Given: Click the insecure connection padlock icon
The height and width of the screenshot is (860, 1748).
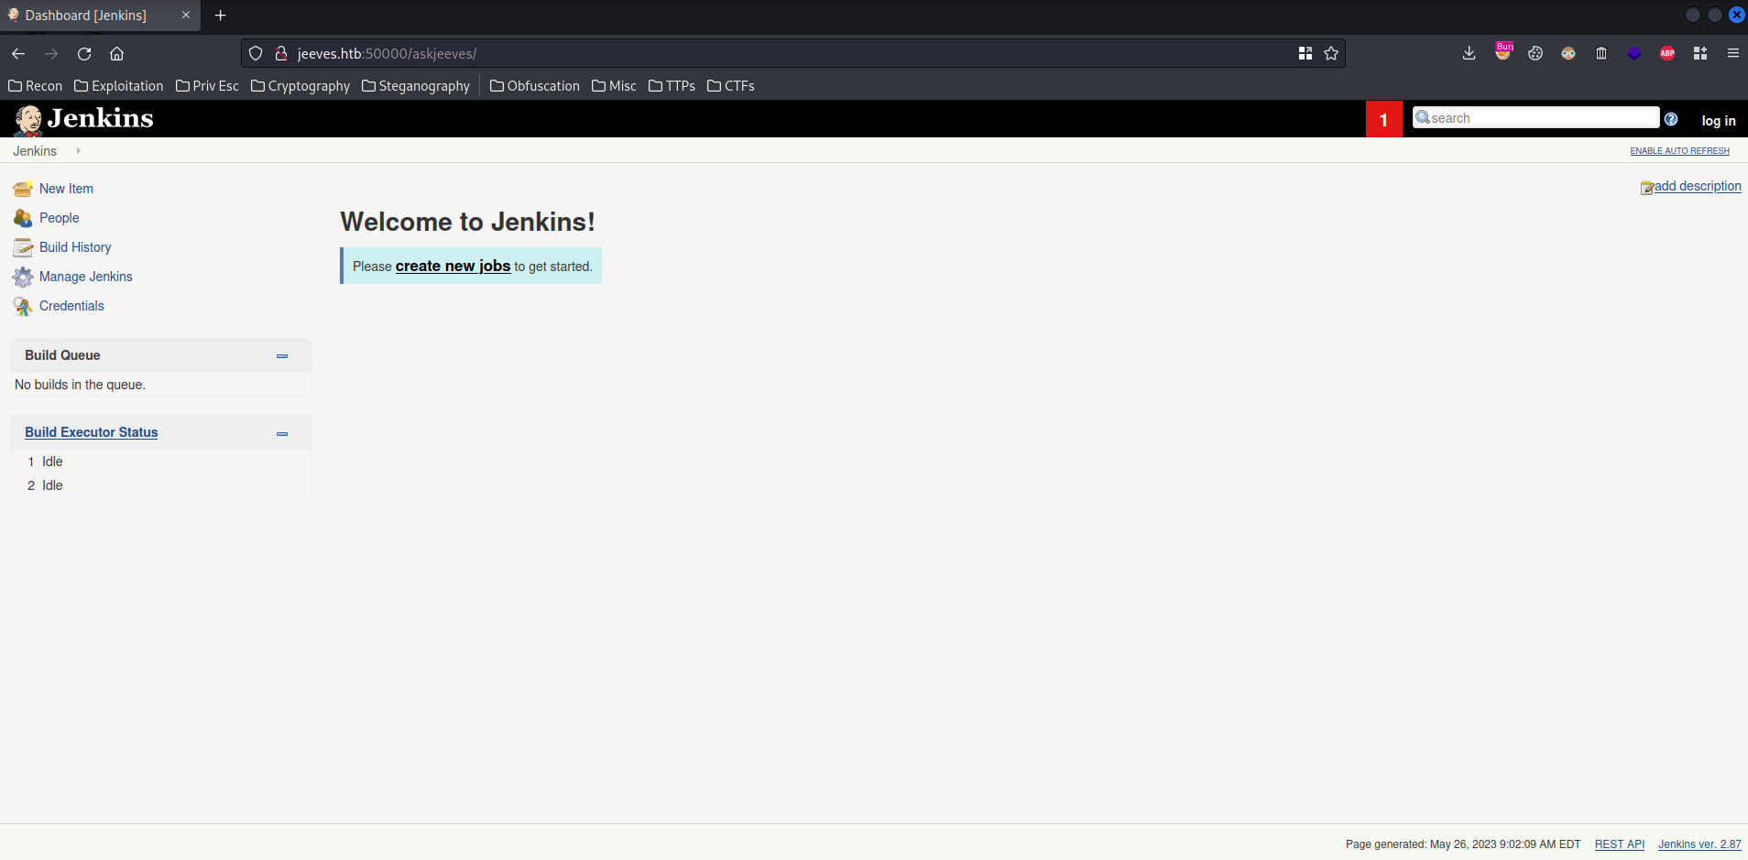Looking at the screenshot, I should 281,53.
